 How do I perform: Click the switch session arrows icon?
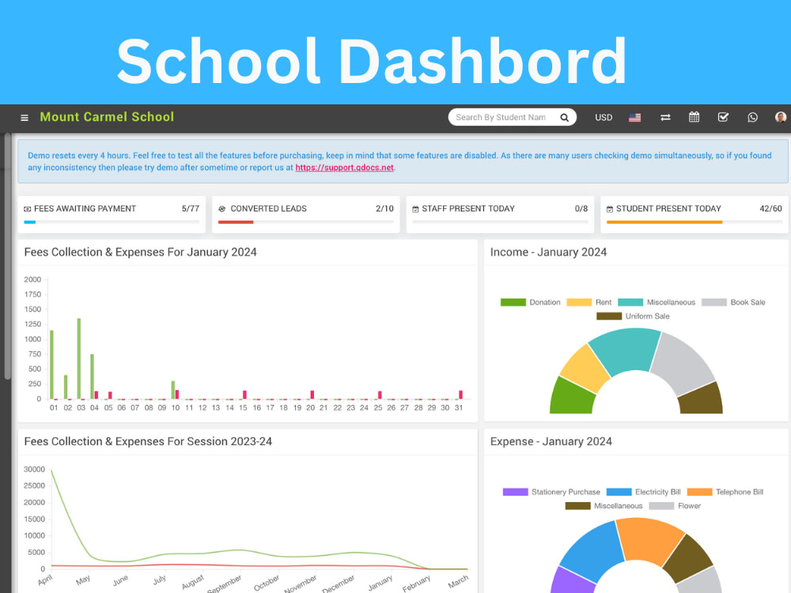click(665, 118)
